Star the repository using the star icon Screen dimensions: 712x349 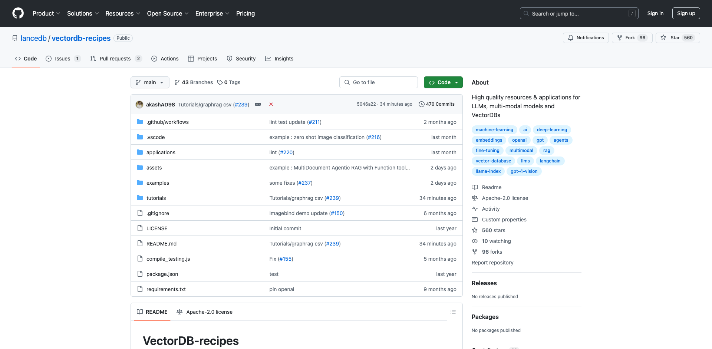663,37
